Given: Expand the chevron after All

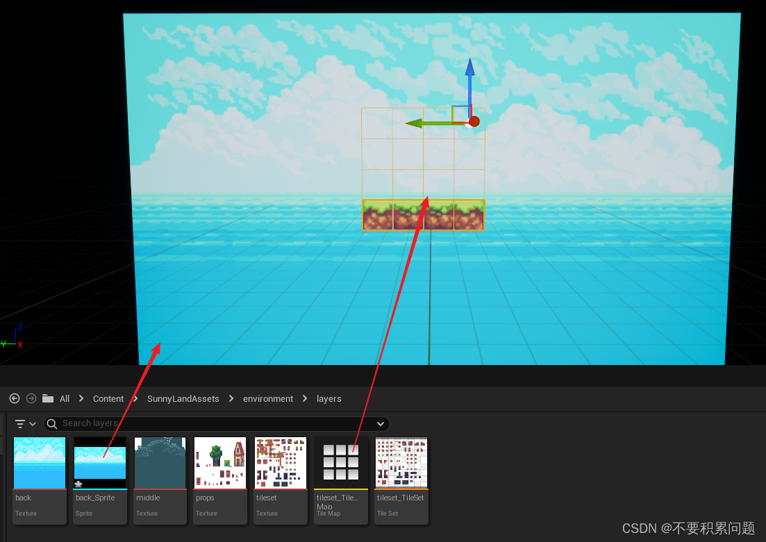Looking at the screenshot, I should tap(81, 398).
